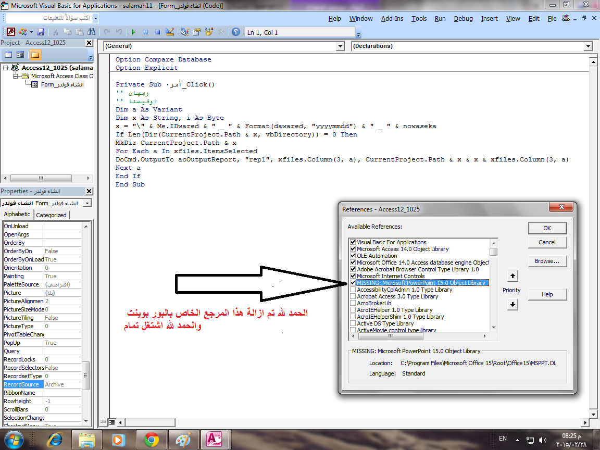Uncheck Microsoft Internet Controls reference

[353, 276]
